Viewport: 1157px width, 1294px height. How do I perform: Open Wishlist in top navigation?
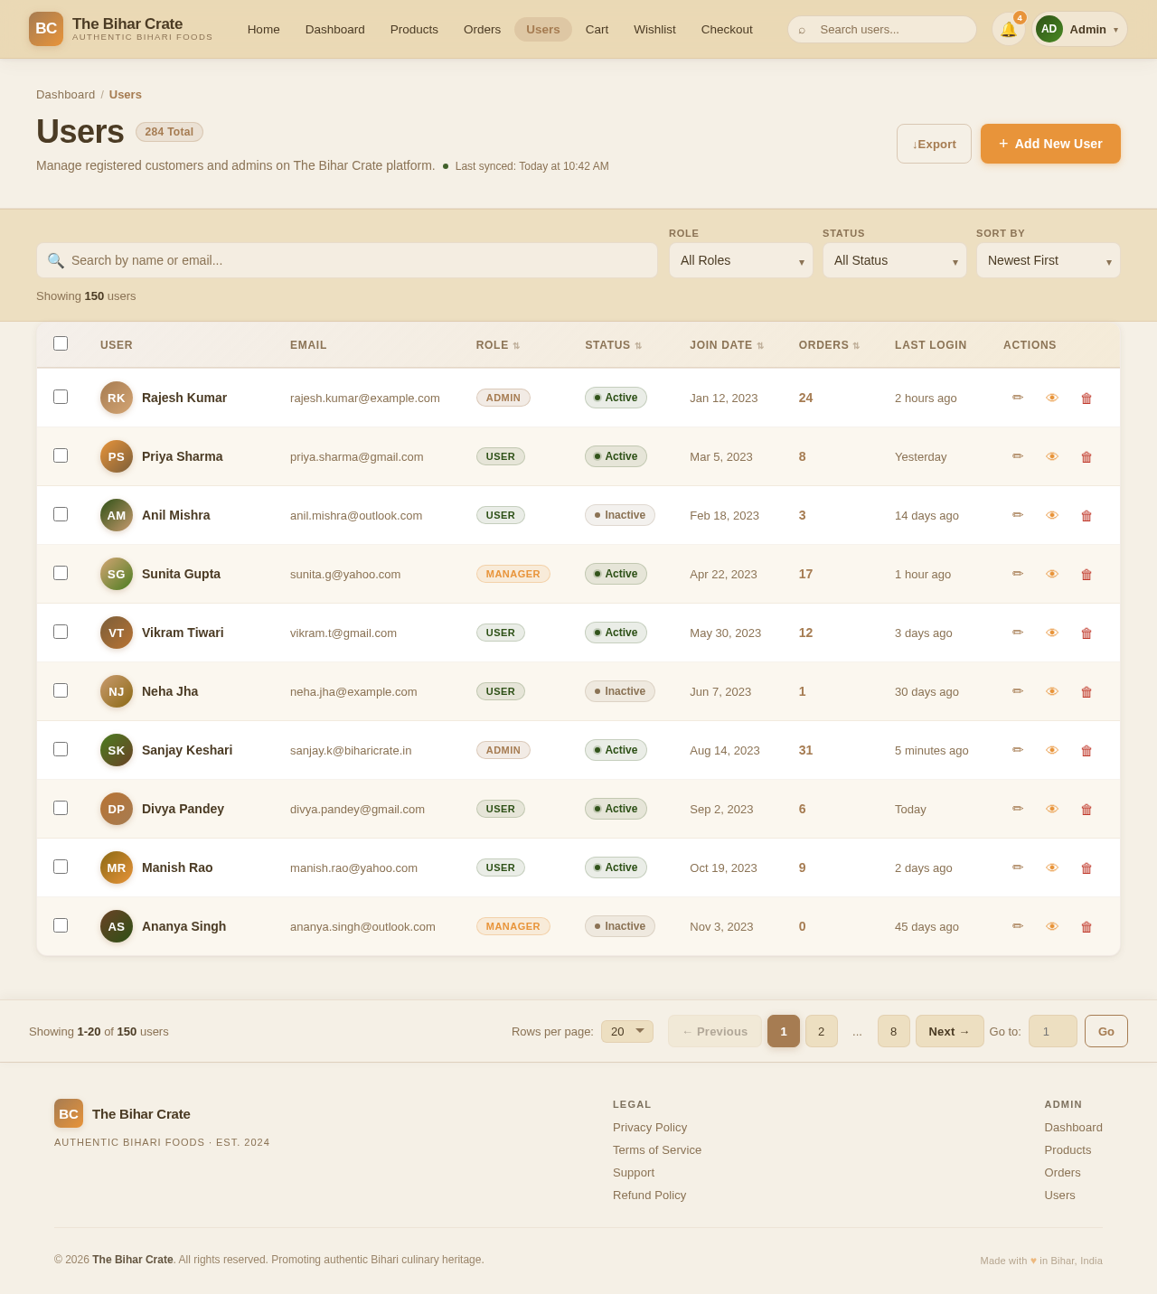click(x=654, y=29)
